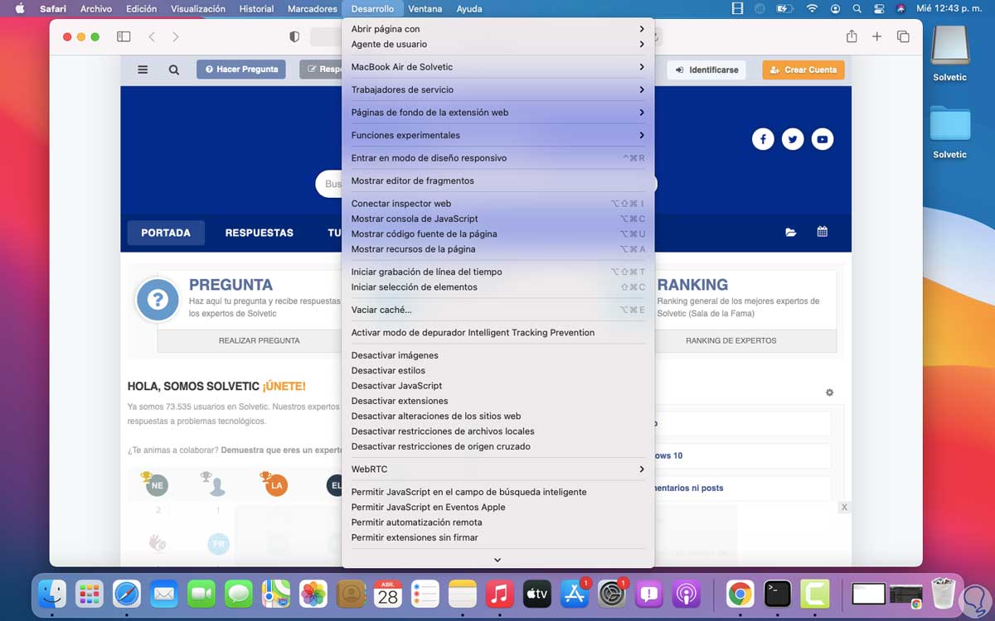The image size is (995, 621).
Task: Open a new tab with the plus icon
Action: pos(876,37)
